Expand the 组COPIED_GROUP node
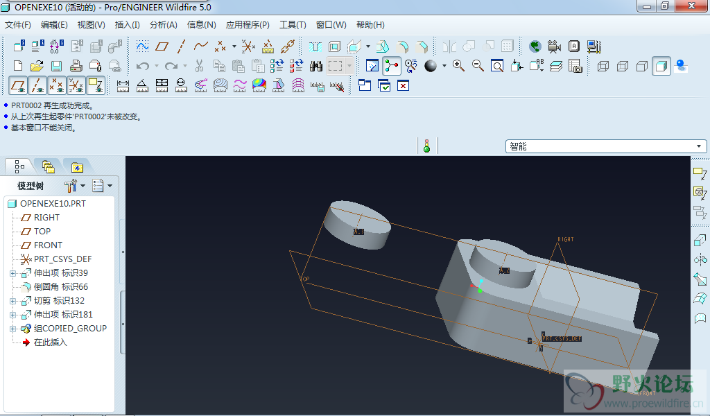 12,329
